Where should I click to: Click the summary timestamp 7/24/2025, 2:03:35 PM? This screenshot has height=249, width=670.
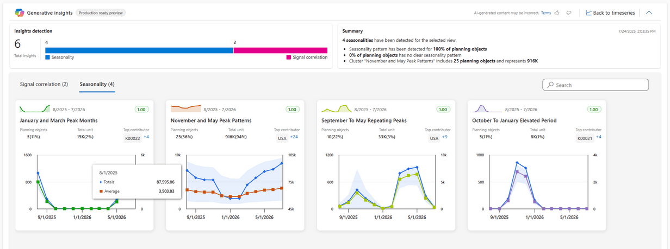(x=636, y=31)
